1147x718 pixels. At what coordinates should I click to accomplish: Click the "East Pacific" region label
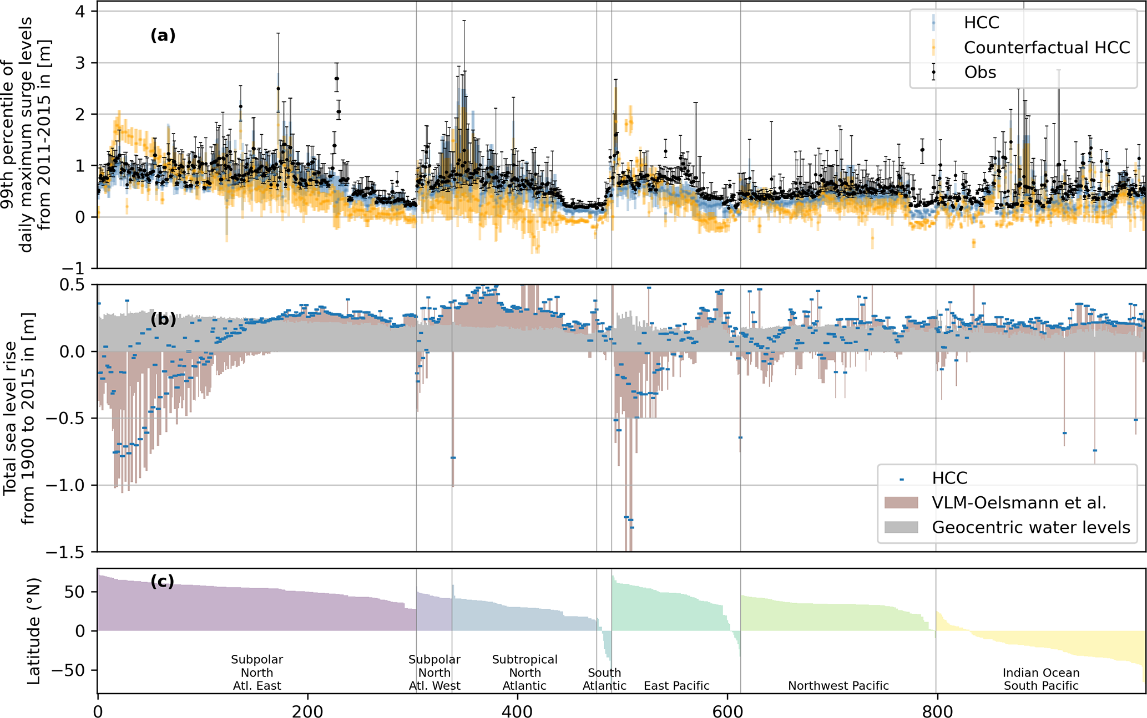[x=676, y=686]
